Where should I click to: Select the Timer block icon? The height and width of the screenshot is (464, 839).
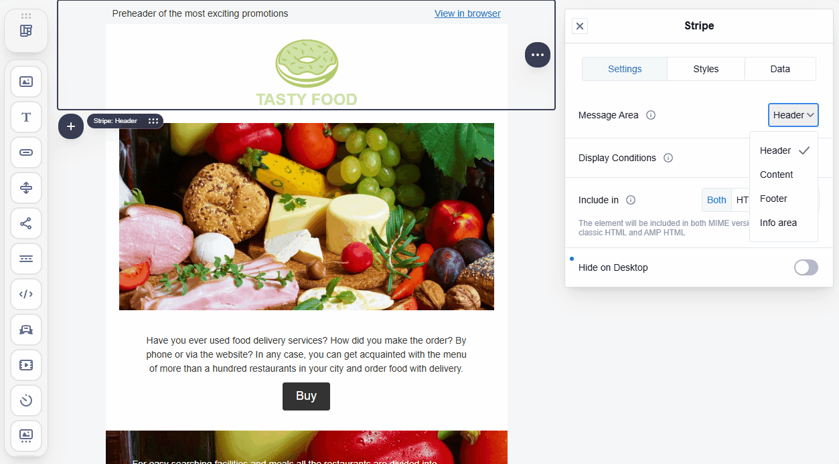click(x=26, y=400)
